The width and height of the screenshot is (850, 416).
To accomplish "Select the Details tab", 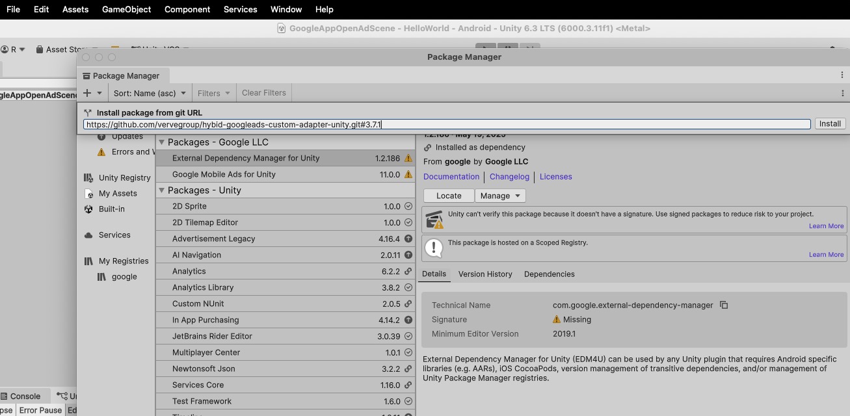I will (434, 274).
